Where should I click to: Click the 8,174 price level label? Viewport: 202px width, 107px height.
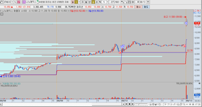point(190,50)
